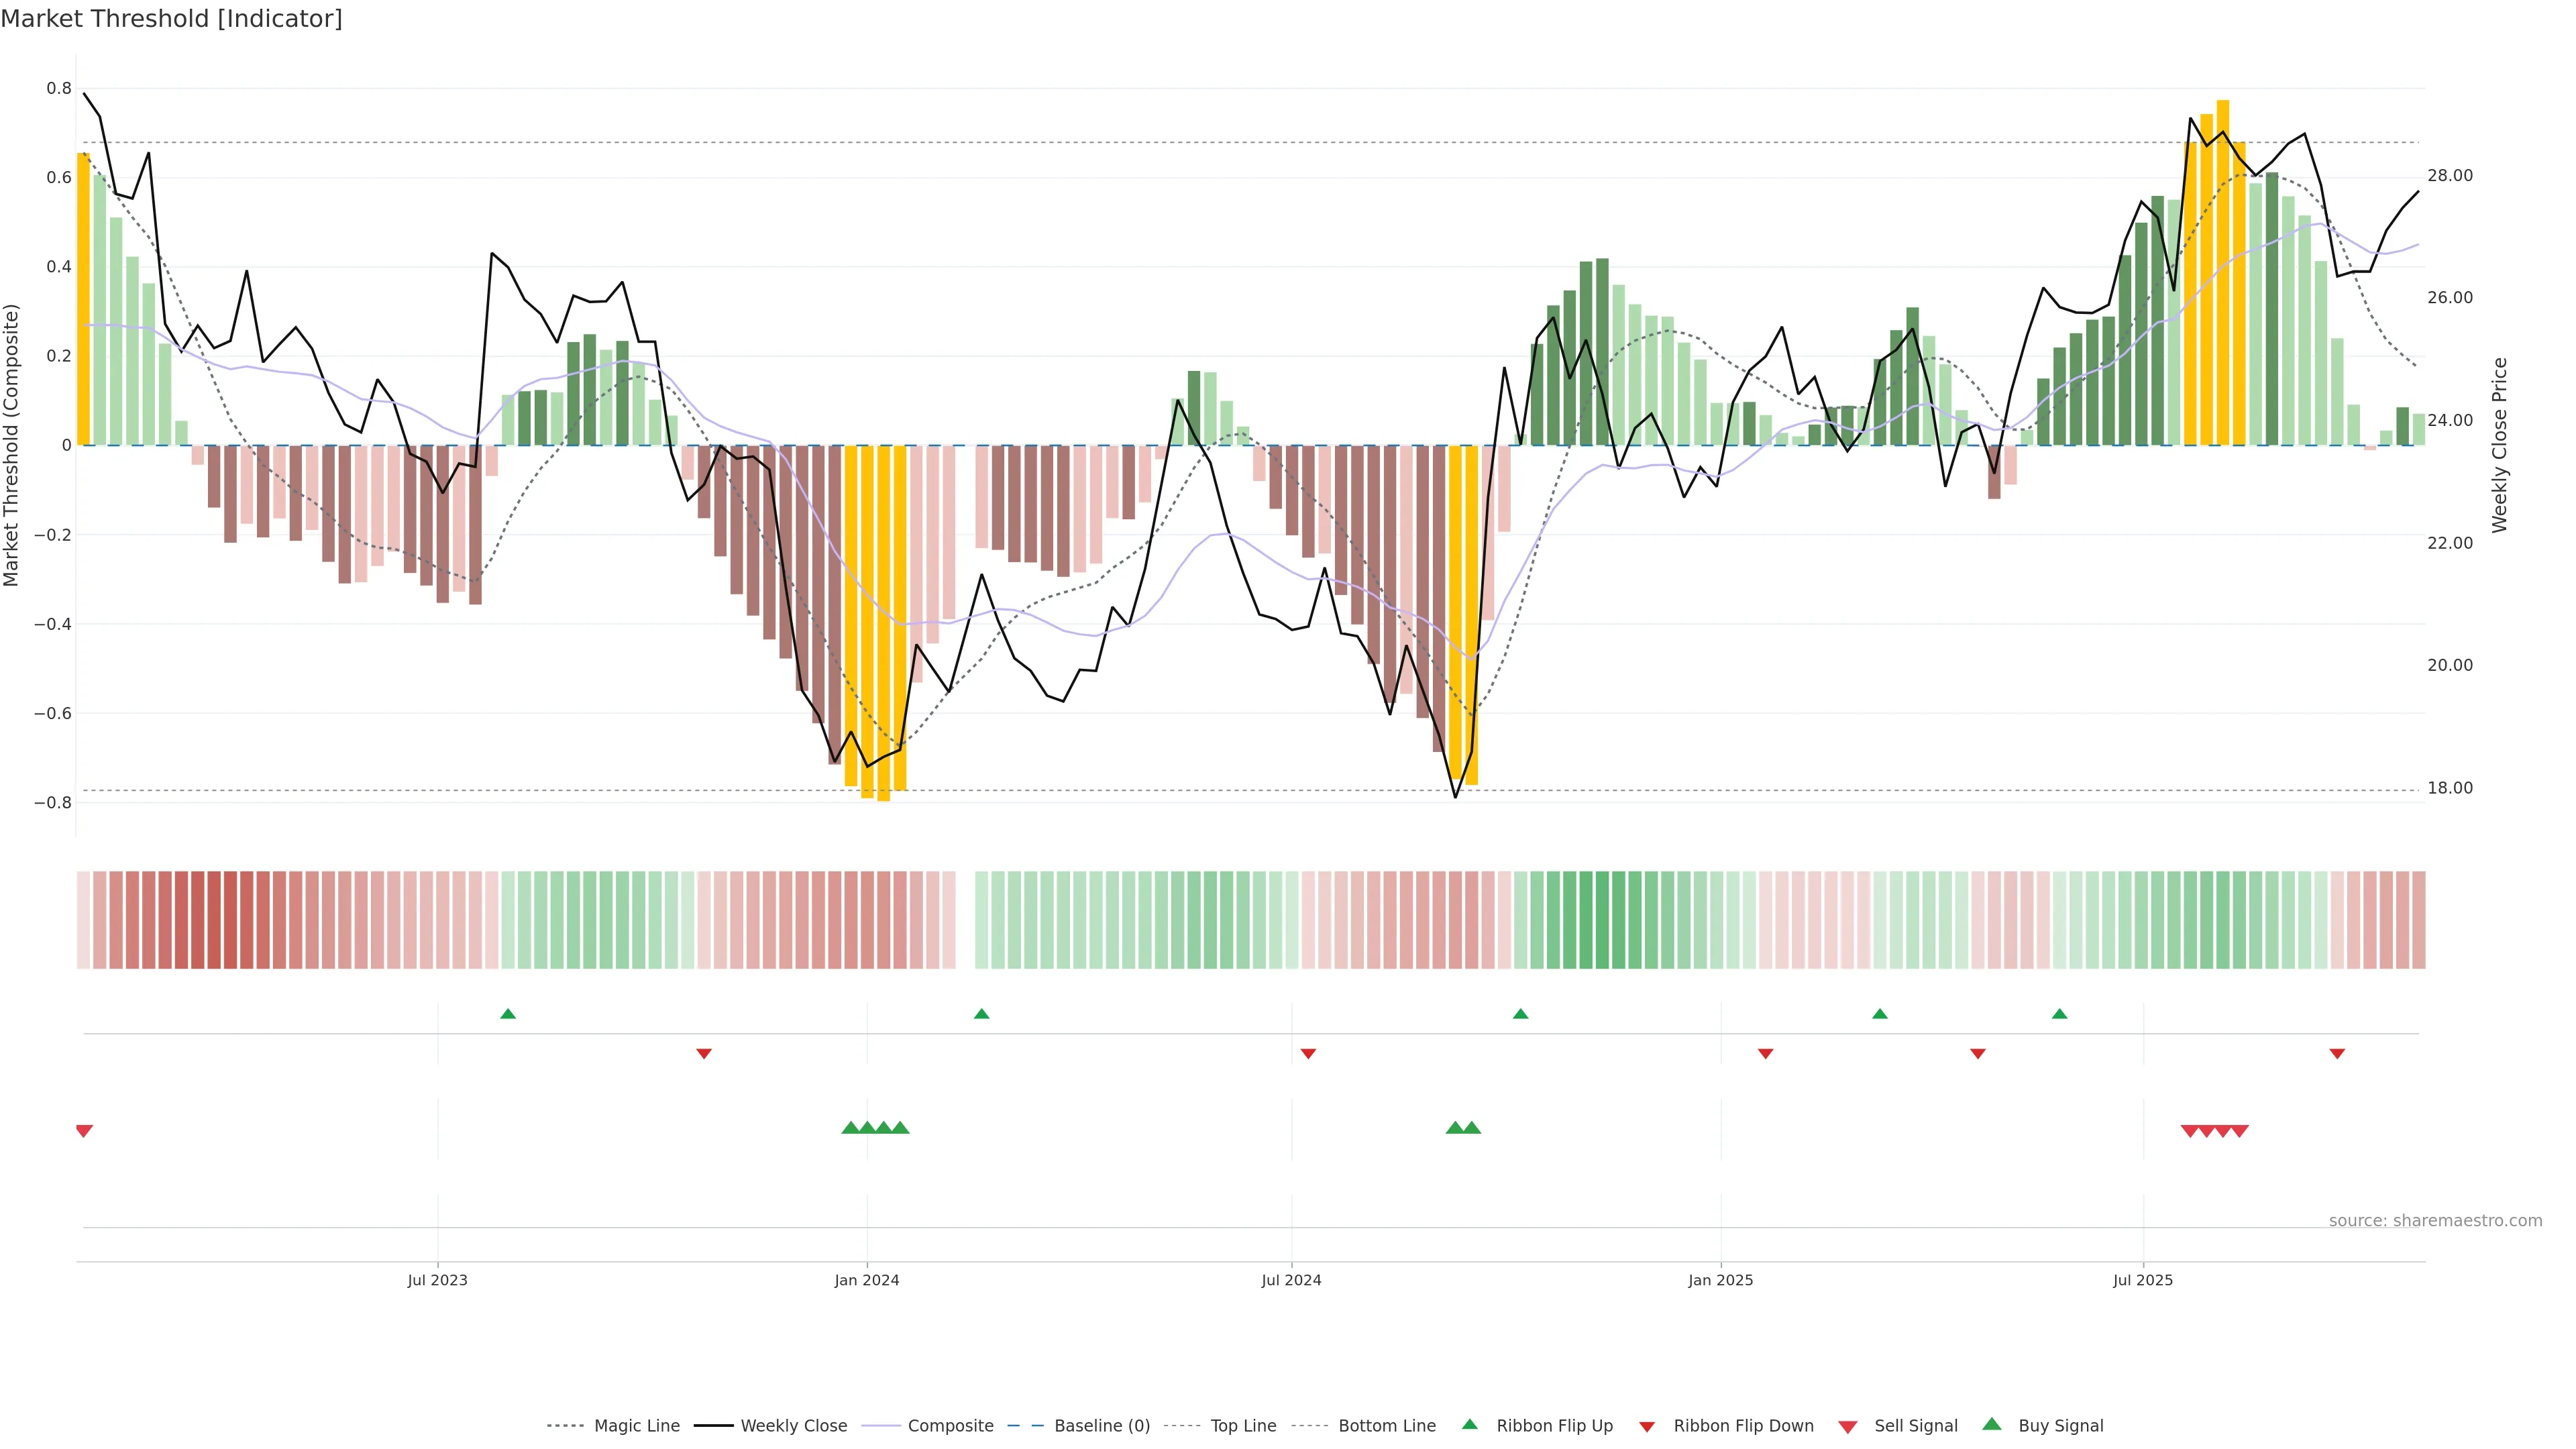This screenshot has width=2576, height=1449.
Task: Click the Weekly Close Price axis title
Action: pos(2500,445)
